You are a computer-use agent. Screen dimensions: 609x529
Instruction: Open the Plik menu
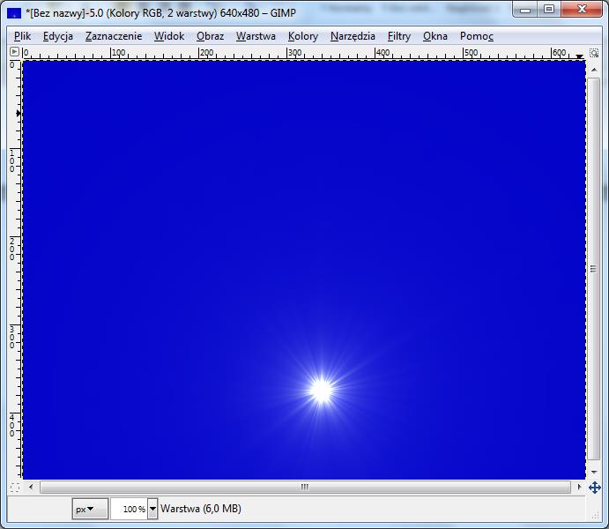pyautogui.click(x=22, y=36)
